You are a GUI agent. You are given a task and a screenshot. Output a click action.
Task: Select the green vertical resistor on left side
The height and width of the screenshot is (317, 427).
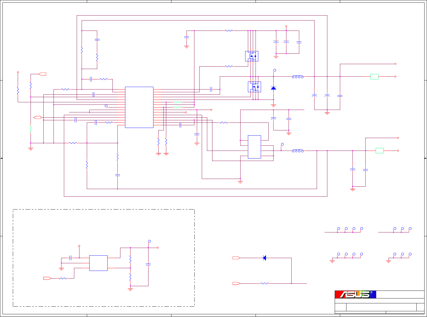pyautogui.click(x=31, y=129)
